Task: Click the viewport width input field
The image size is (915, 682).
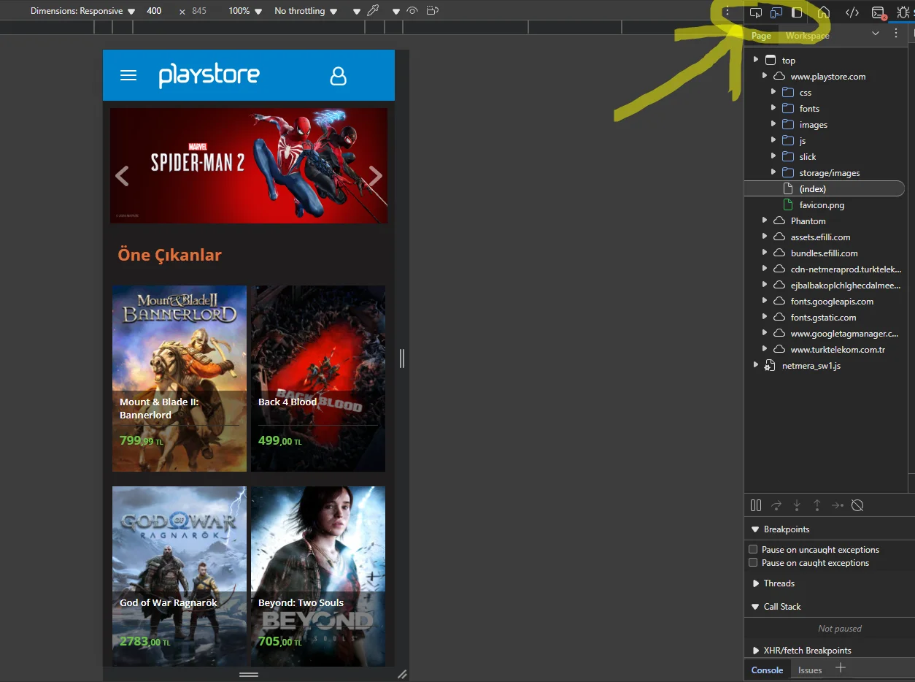Action: tap(155, 11)
